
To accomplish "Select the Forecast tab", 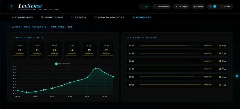I will pos(142,18).
